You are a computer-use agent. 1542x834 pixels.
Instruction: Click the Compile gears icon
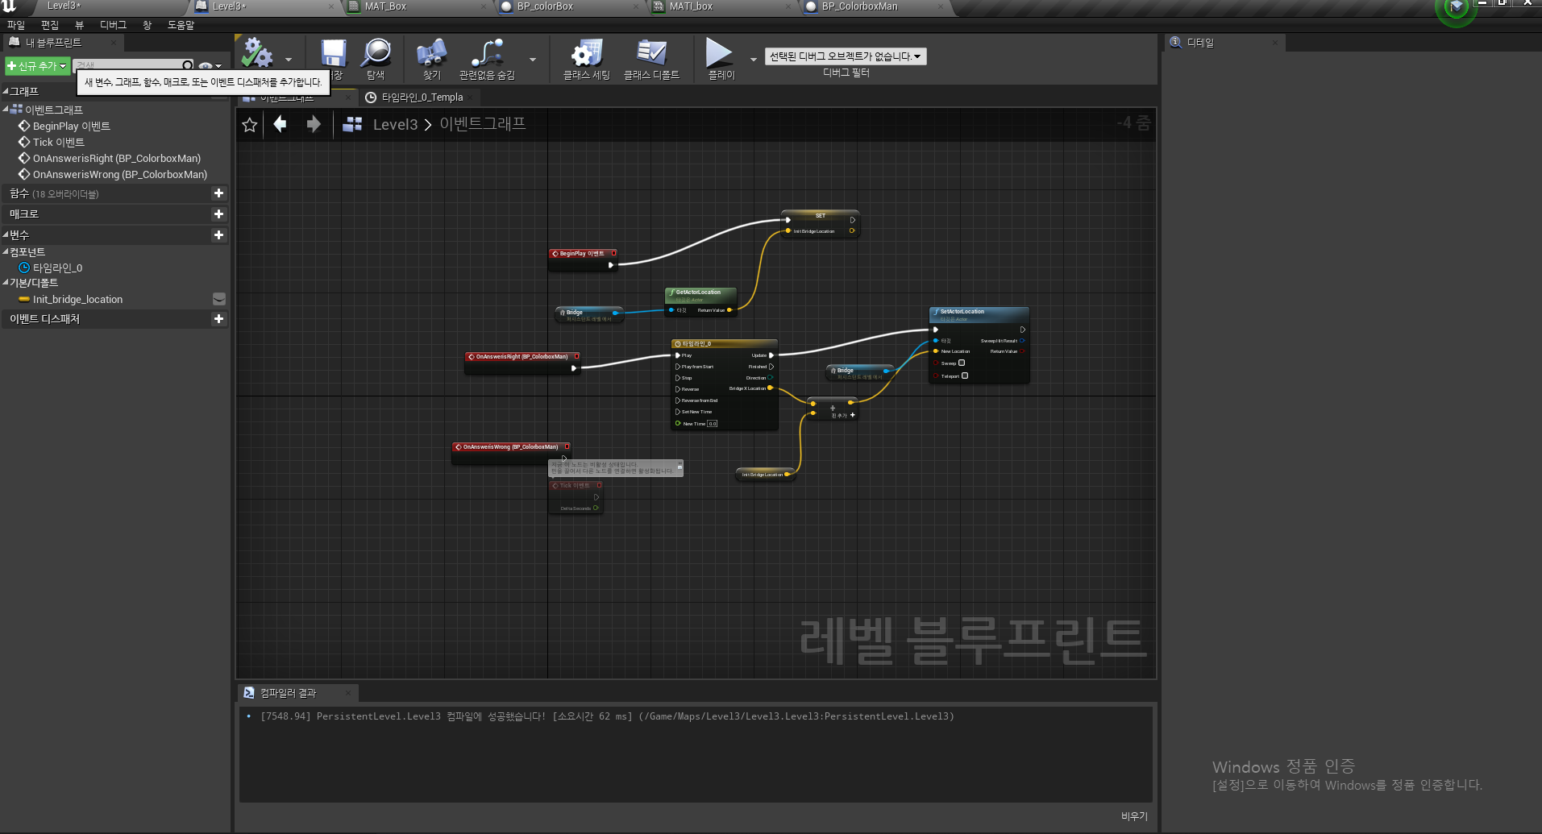(258, 53)
